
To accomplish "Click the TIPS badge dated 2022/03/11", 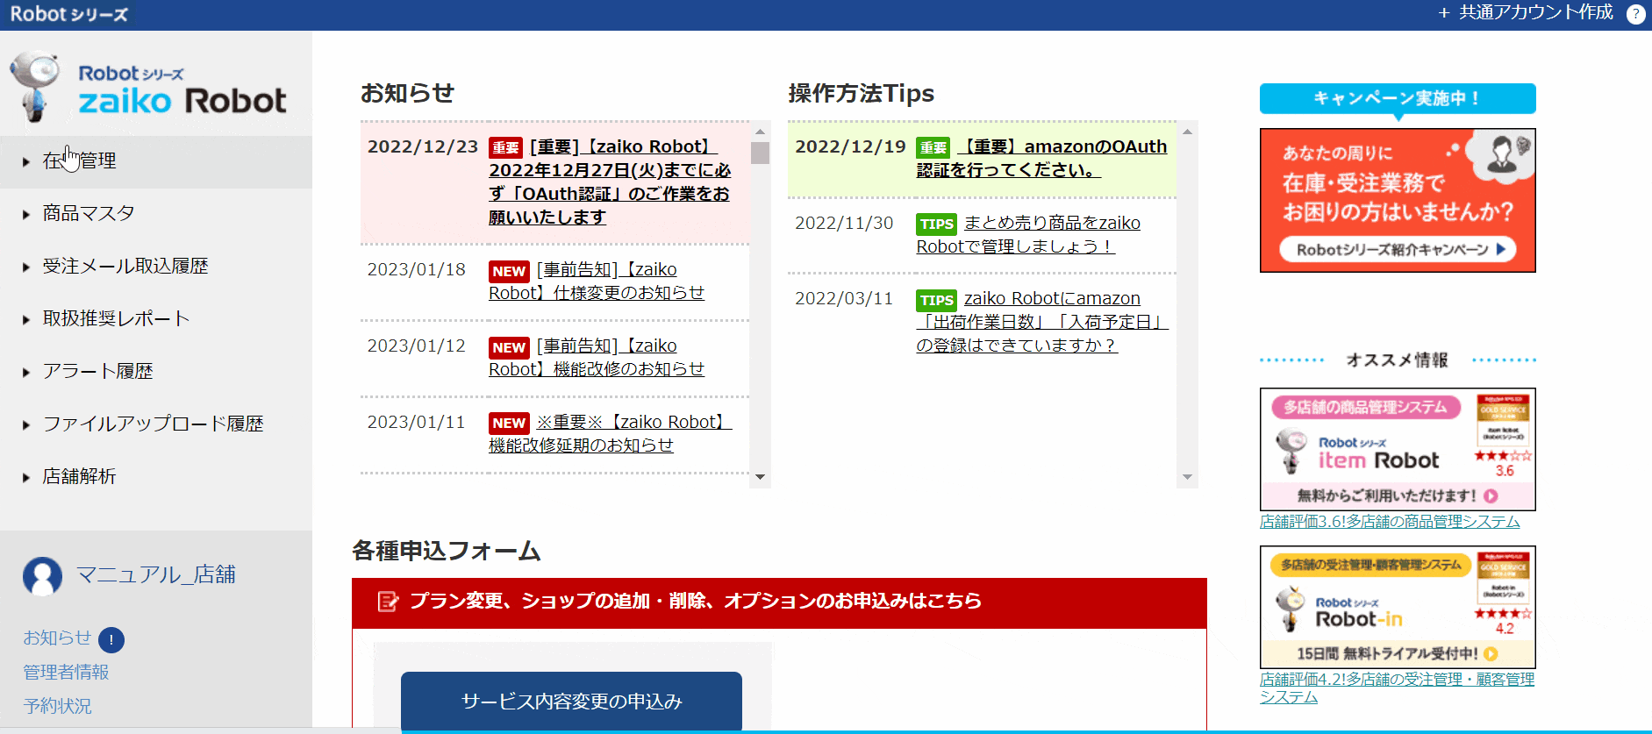I will pyautogui.click(x=937, y=300).
